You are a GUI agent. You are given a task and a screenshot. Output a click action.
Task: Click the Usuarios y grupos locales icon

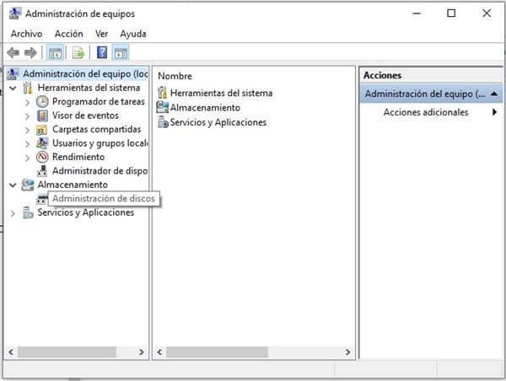(x=42, y=143)
